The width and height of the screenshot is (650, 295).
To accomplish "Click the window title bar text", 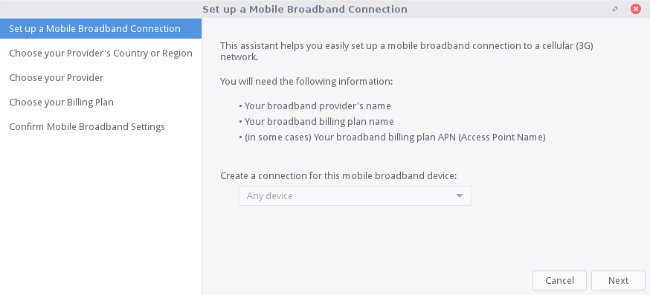I will click(x=305, y=9).
